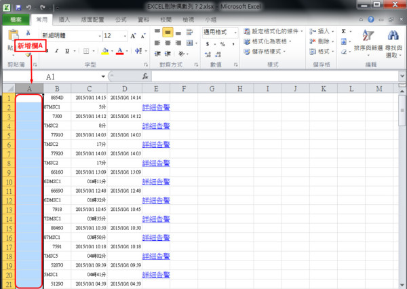This screenshot has width=407, height=289.
Task: Open 詳細告警 link in row 14
Action: 156,219
